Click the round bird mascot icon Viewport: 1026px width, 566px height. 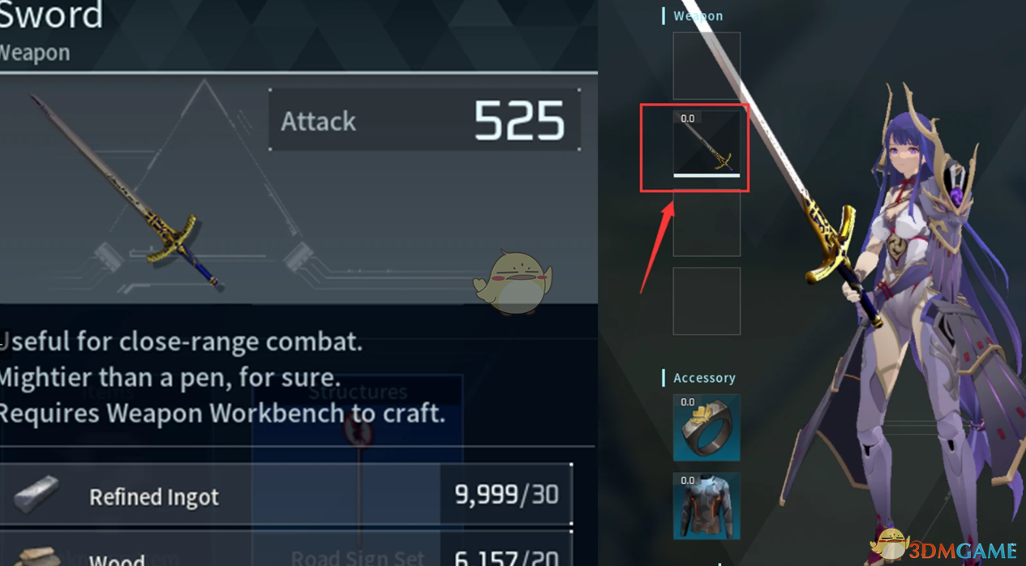pos(513,281)
